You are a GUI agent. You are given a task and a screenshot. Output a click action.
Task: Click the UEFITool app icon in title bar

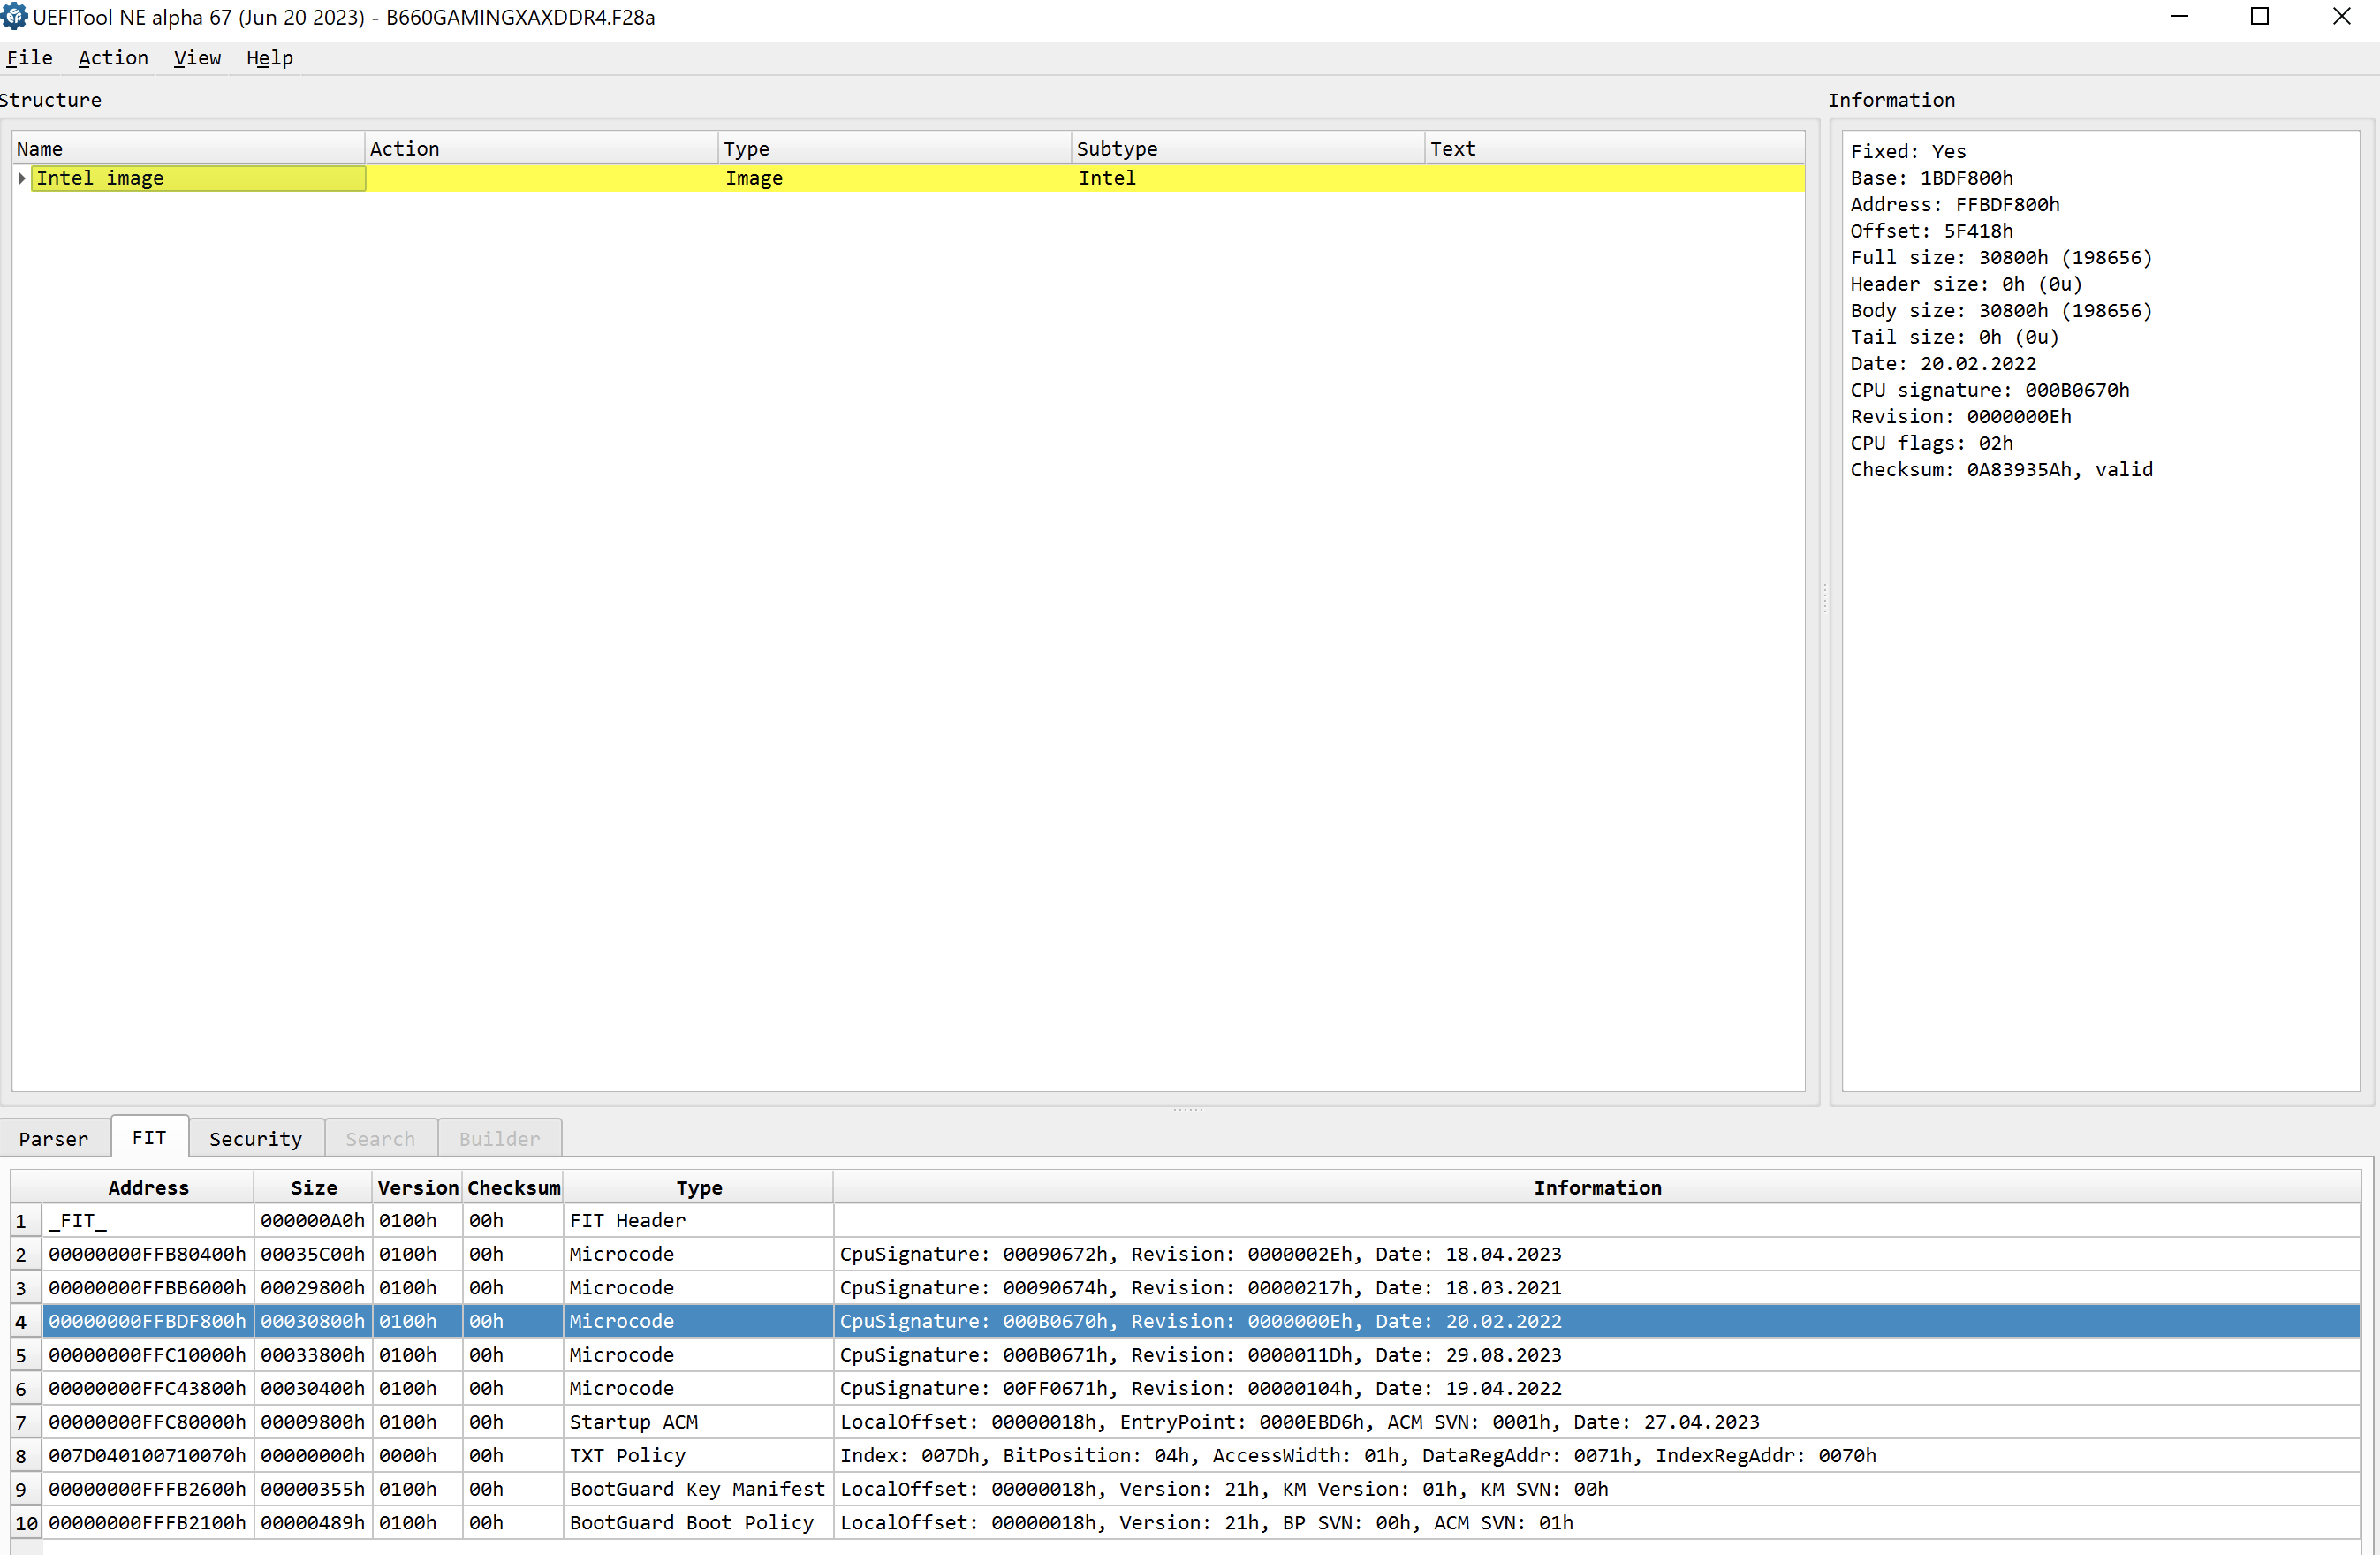coord(14,17)
